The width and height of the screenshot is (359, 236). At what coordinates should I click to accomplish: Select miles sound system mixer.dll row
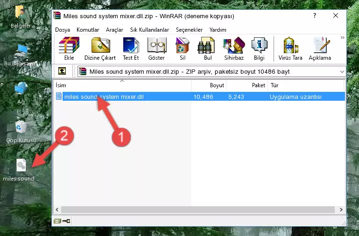(200, 97)
